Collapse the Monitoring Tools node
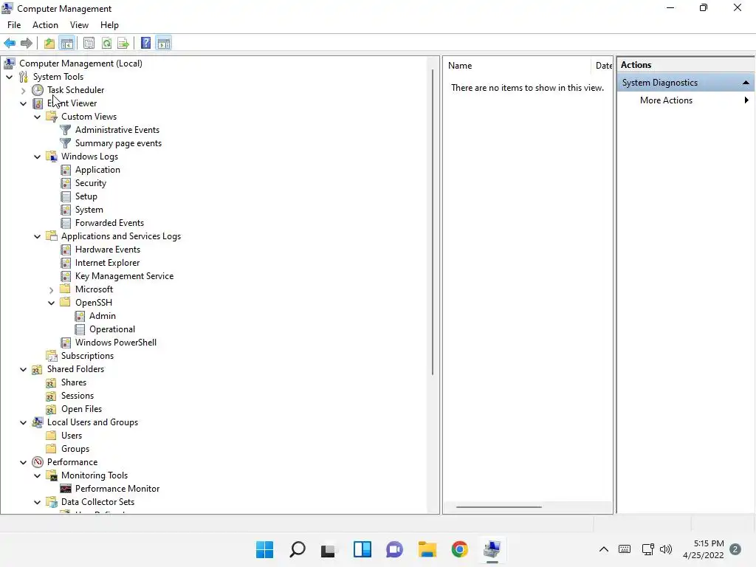756x567 pixels. [x=37, y=476]
